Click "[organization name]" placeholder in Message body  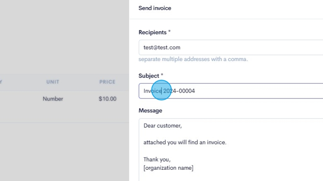pyautogui.click(x=169, y=168)
